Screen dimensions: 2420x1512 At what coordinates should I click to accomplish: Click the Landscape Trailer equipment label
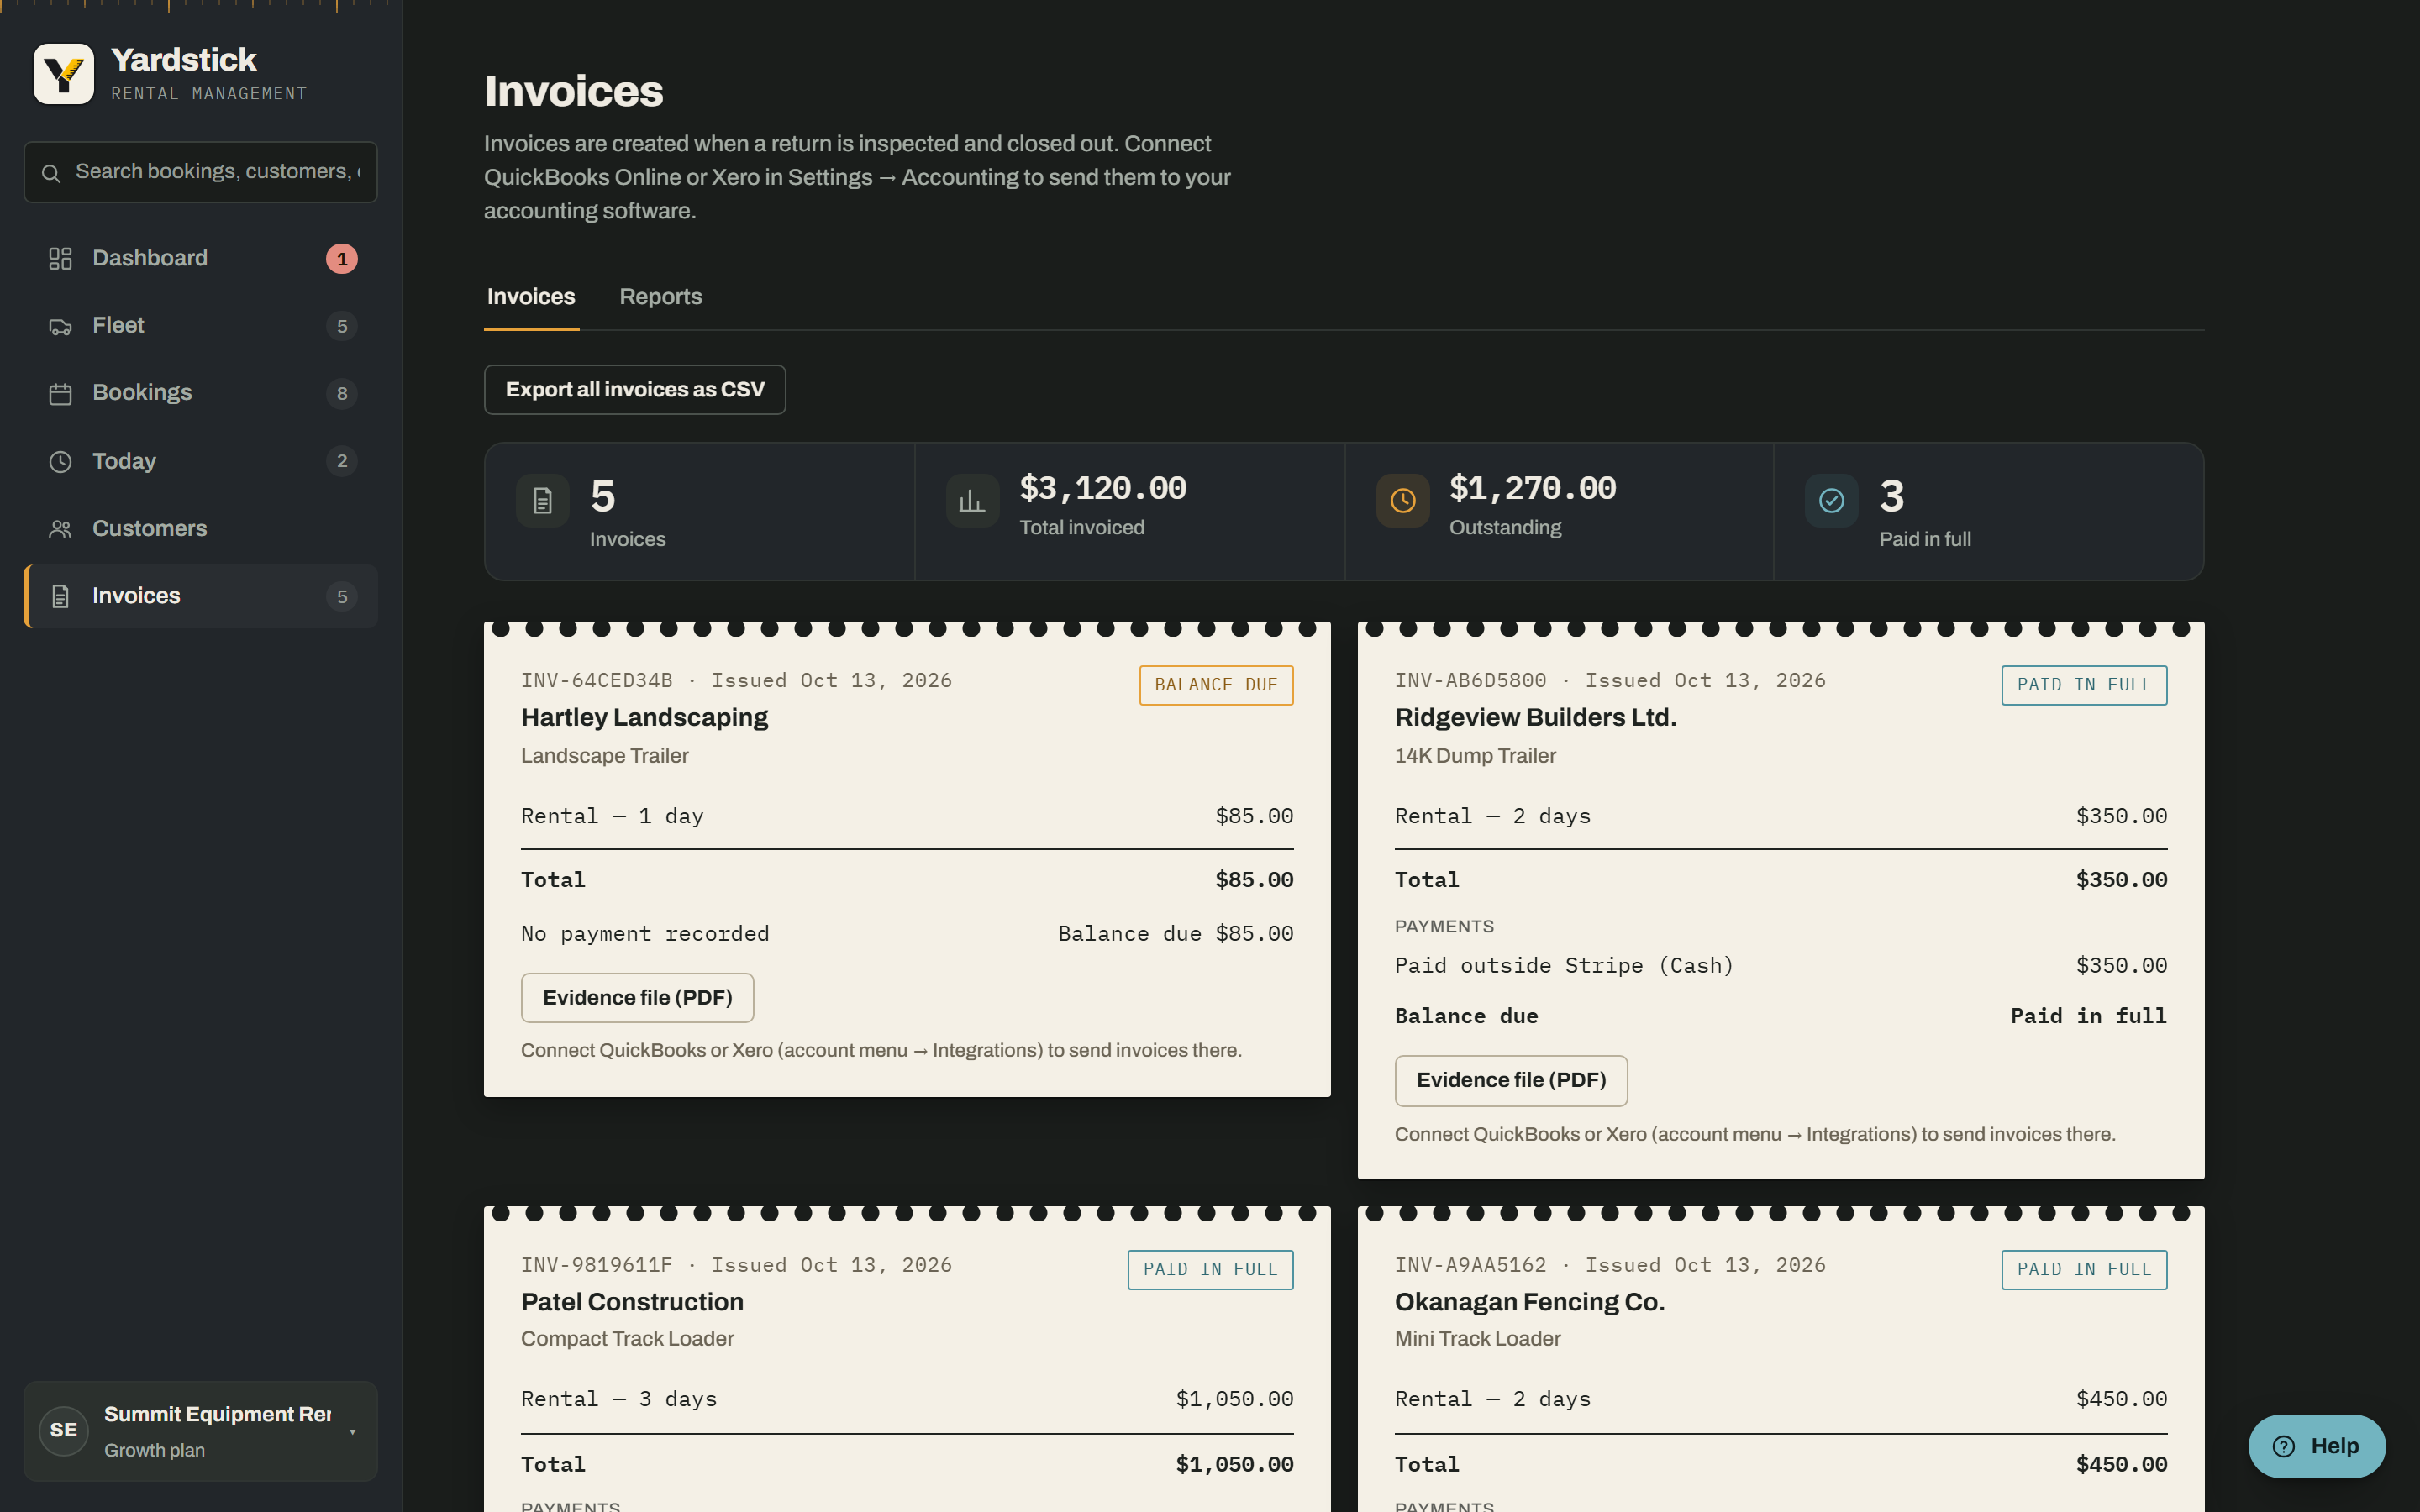tap(604, 756)
